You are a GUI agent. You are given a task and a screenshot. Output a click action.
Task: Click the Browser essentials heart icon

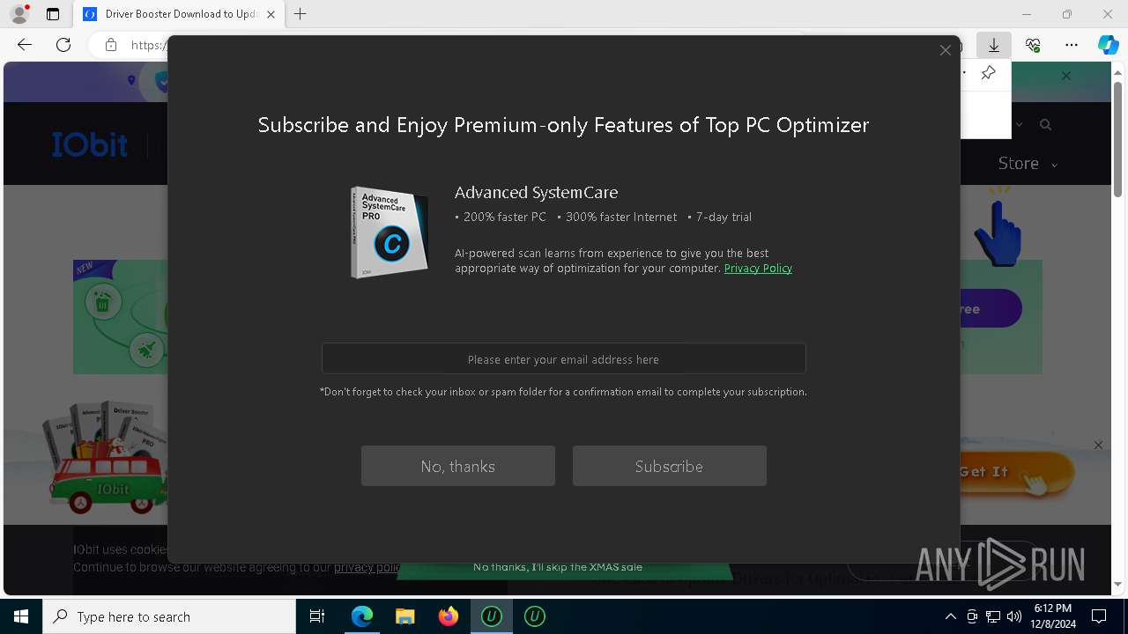tap(1033, 45)
